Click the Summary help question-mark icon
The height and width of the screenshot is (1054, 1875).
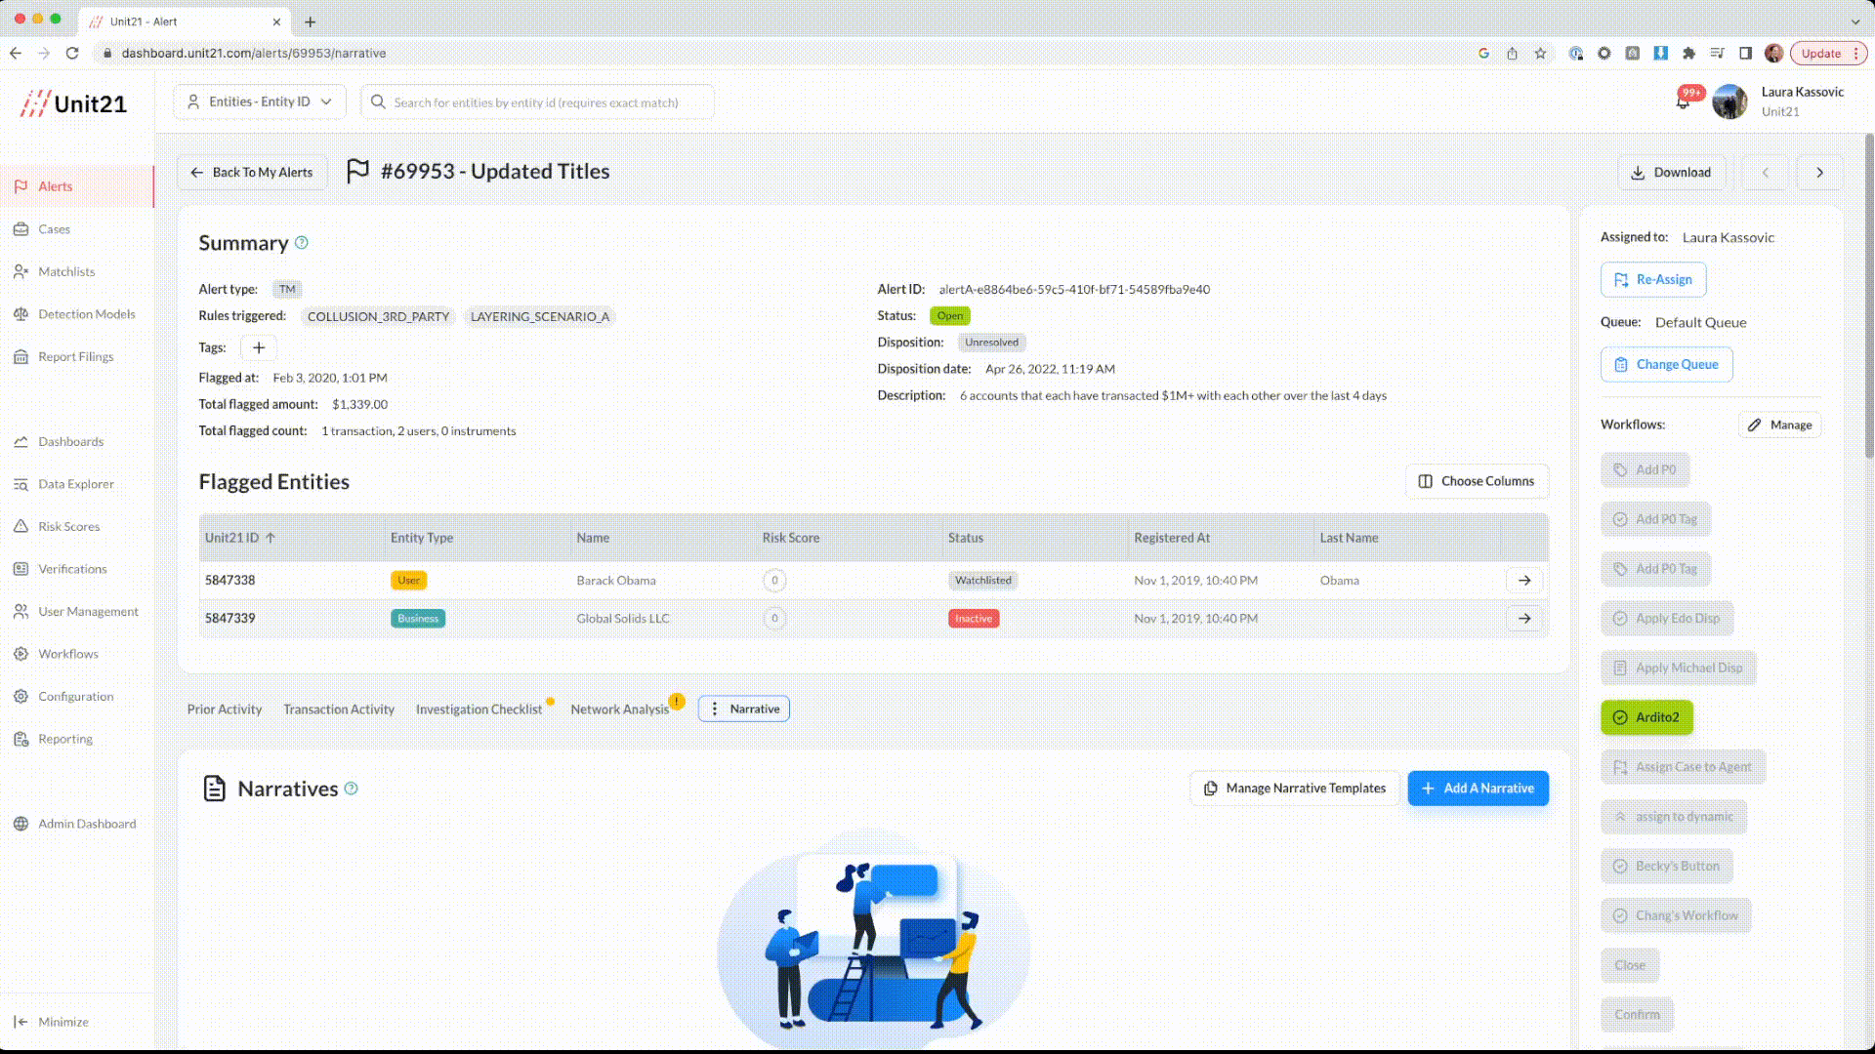point(302,243)
